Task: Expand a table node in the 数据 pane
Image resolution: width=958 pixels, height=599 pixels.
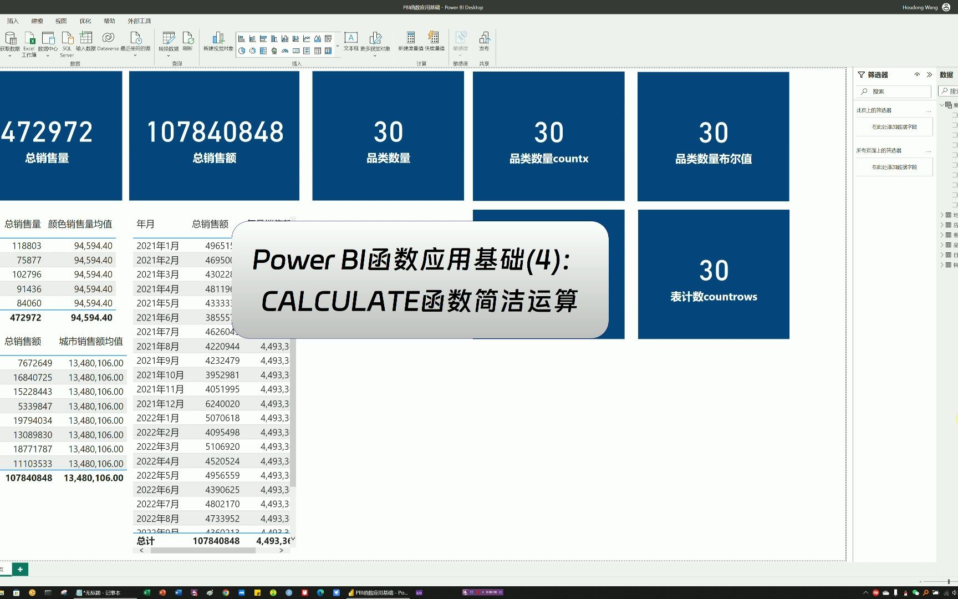Action: tap(942, 215)
